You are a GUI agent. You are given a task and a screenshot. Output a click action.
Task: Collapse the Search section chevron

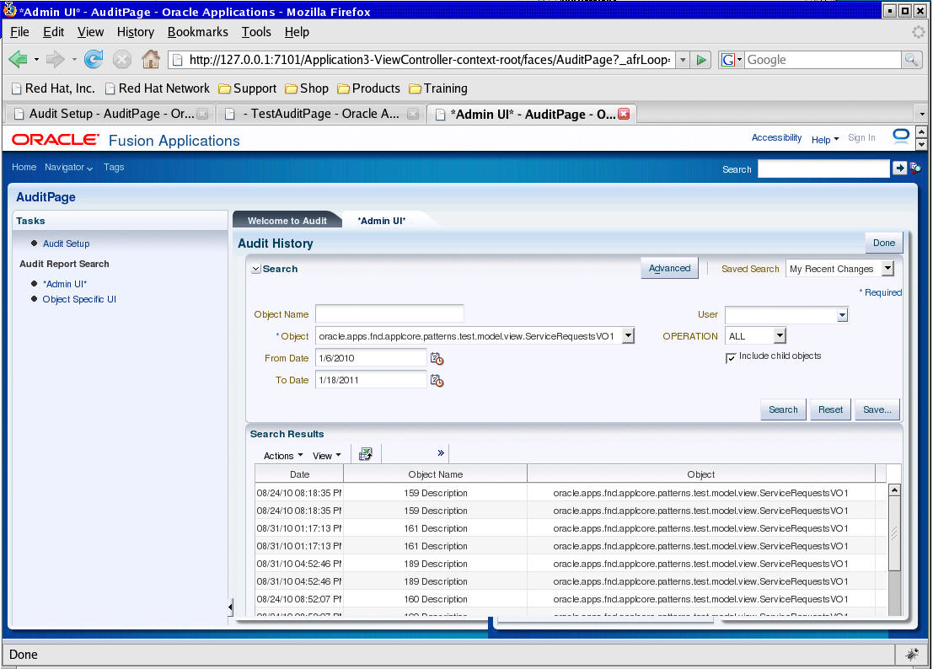pos(255,268)
